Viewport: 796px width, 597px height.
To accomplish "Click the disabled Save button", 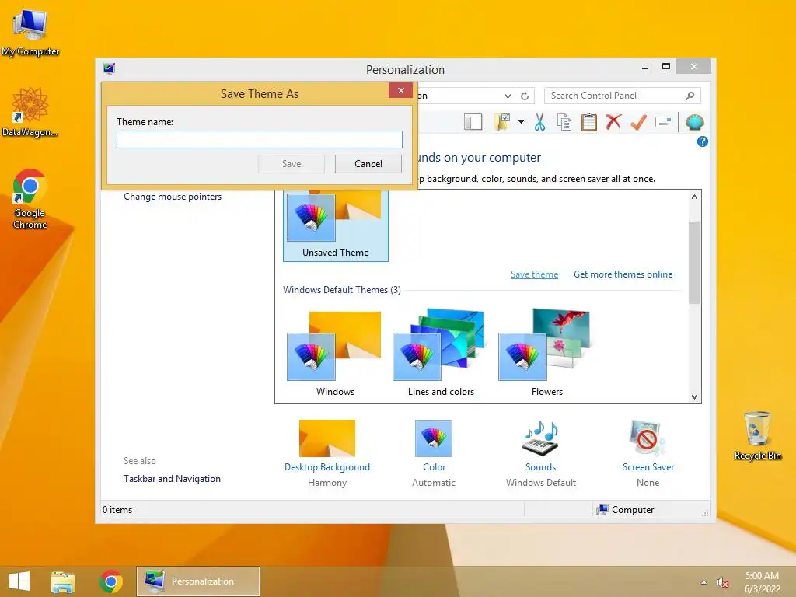I will pyautogui.click(x=292, y=164).
